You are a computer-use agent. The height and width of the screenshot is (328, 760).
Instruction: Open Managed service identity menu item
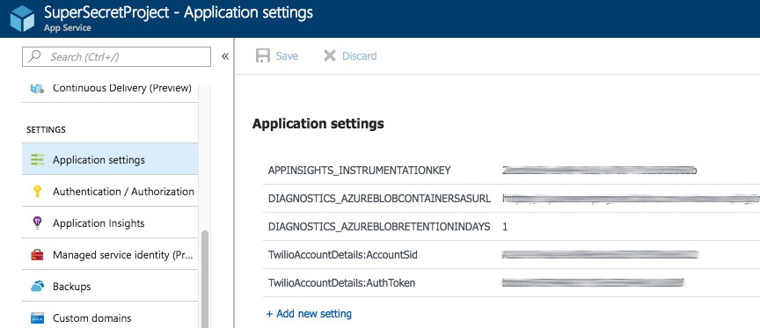[x=110, y=255]
